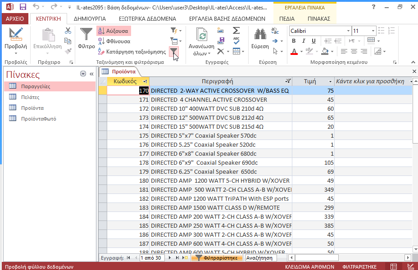Toggle the Φιλτραρίστηκε filter indicator
Viewport: 418px width, 270px height.
[217, 258]
